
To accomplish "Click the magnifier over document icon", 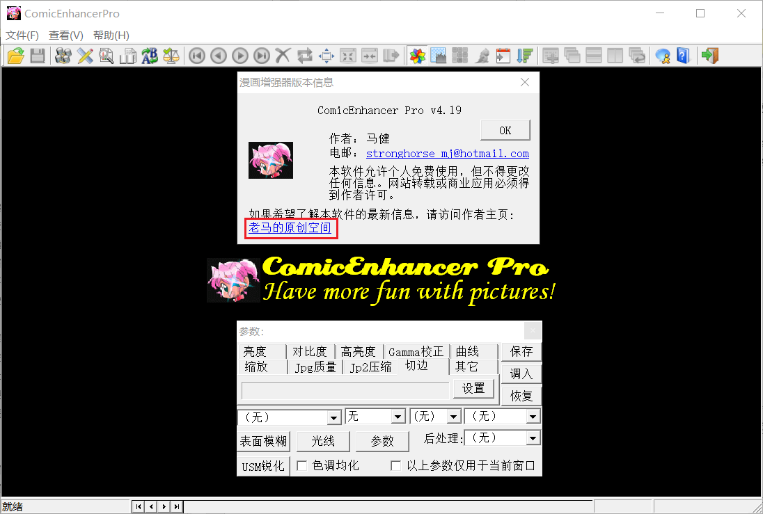I will pos(106,56).
